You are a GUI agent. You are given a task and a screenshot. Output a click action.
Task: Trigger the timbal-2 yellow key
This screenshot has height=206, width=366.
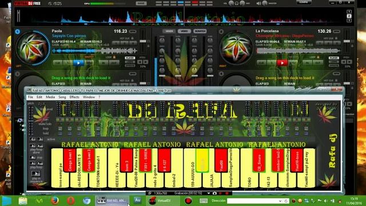[174, 180]
